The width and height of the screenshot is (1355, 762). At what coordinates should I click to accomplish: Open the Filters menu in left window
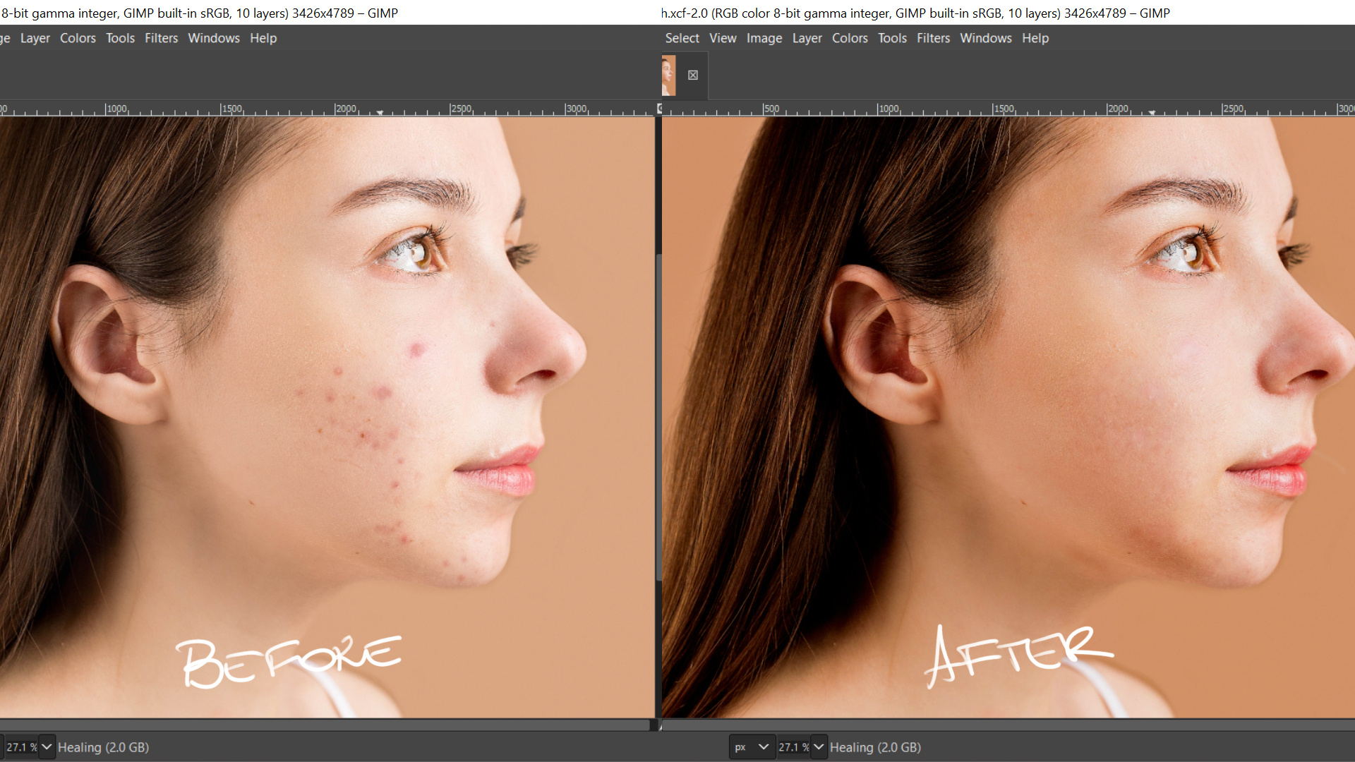pyautogui.click(x=161, y=38)
